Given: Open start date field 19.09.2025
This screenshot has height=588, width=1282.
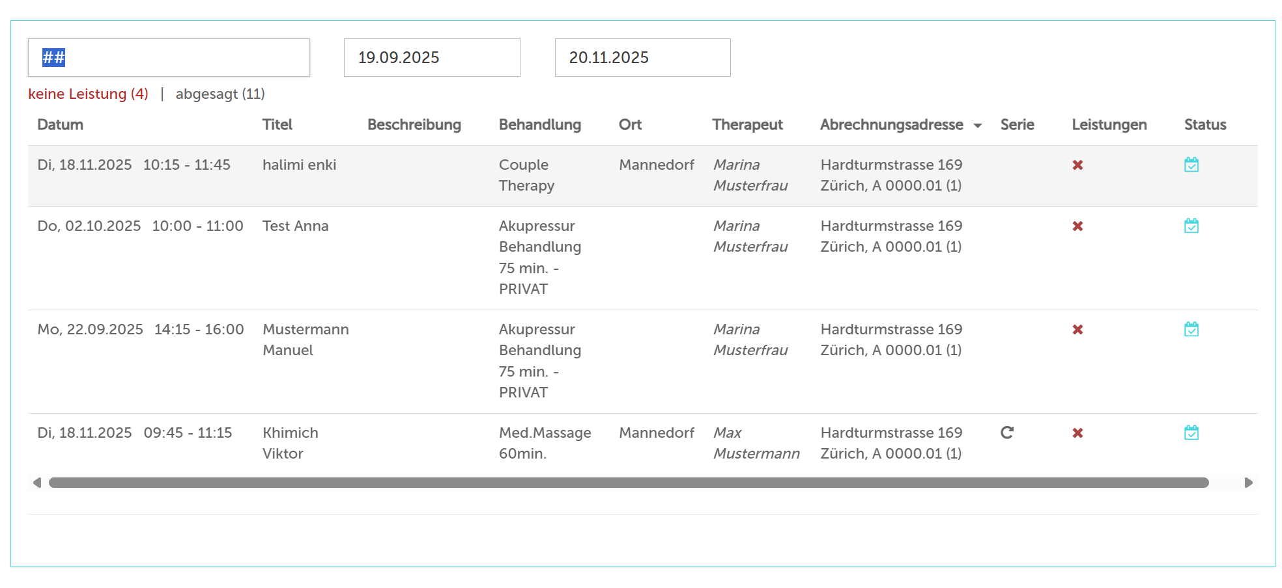Looking at the screenshot, I should coord(431,58).
